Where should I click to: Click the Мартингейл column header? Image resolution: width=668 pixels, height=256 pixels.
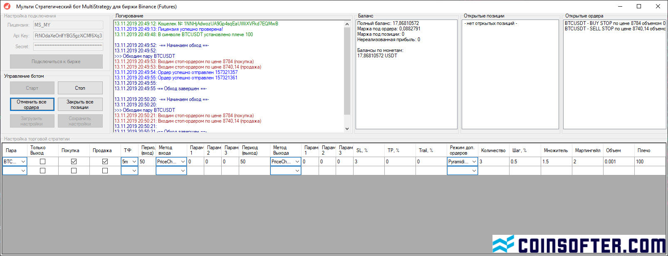[x=587, y=150]
